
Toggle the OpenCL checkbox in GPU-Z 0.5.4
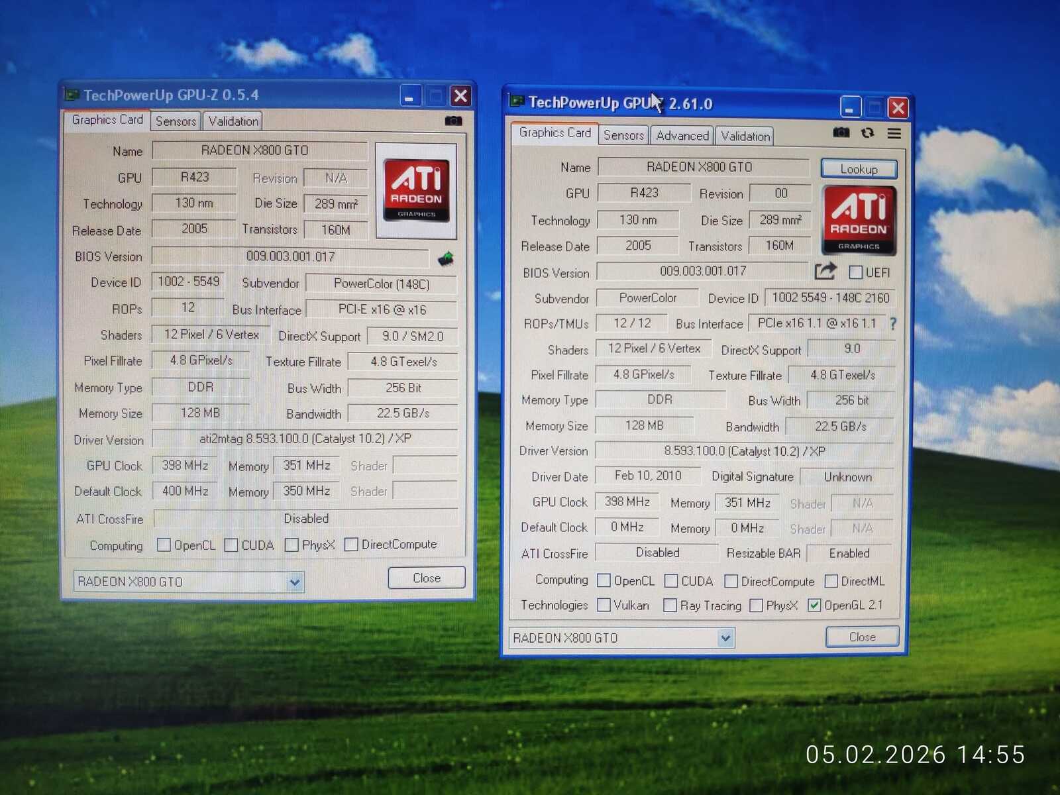click(x=164, y=545)
